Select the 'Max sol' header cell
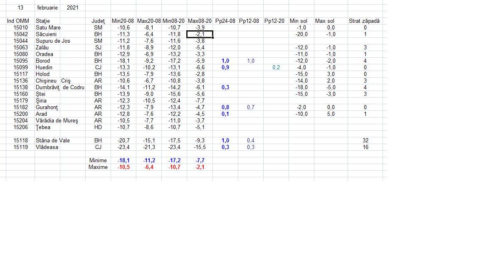This screenshot has height=269, width=479. pos(324,21)
